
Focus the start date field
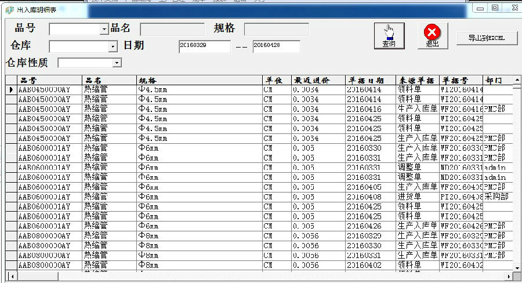tap(204, 46)
